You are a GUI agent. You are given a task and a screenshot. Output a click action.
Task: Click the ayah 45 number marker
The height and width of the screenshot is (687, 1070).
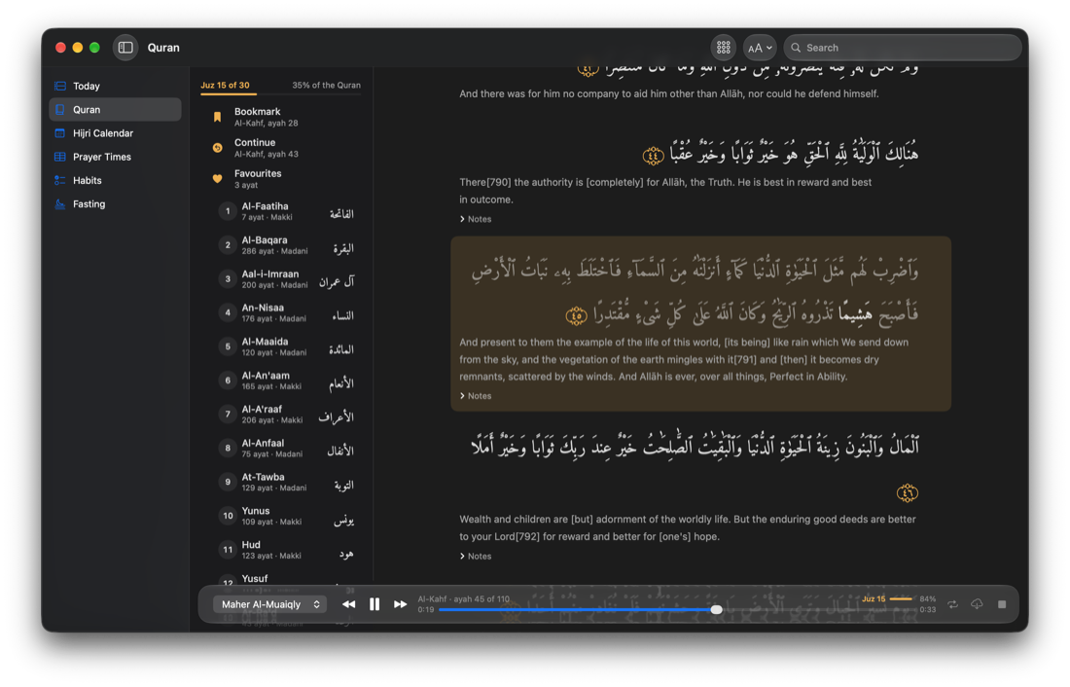click(577, 315)
